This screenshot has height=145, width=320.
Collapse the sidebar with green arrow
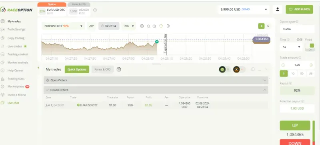tap(38, 67)
